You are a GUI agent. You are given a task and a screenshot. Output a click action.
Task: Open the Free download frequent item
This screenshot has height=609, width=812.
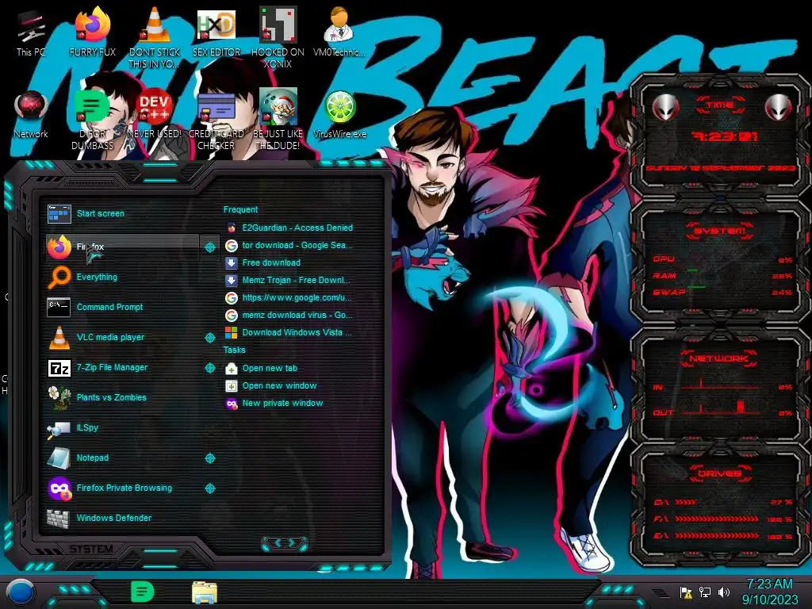click(263, 262)
